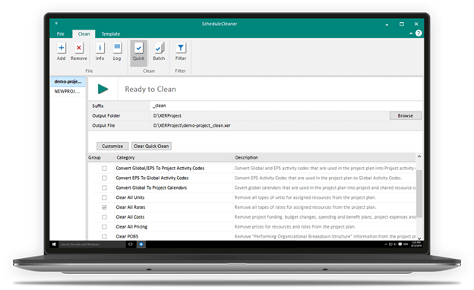
Task: Check the Clear POBS box
Action: [x=104, y=237]
